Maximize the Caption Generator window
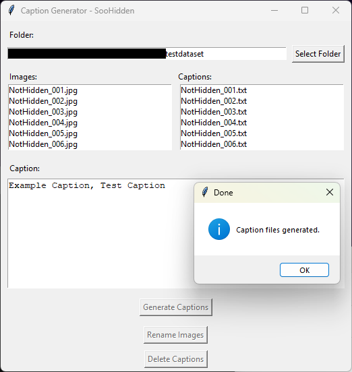352x372 pixels. pyautogui.click(x=305, y=10)
